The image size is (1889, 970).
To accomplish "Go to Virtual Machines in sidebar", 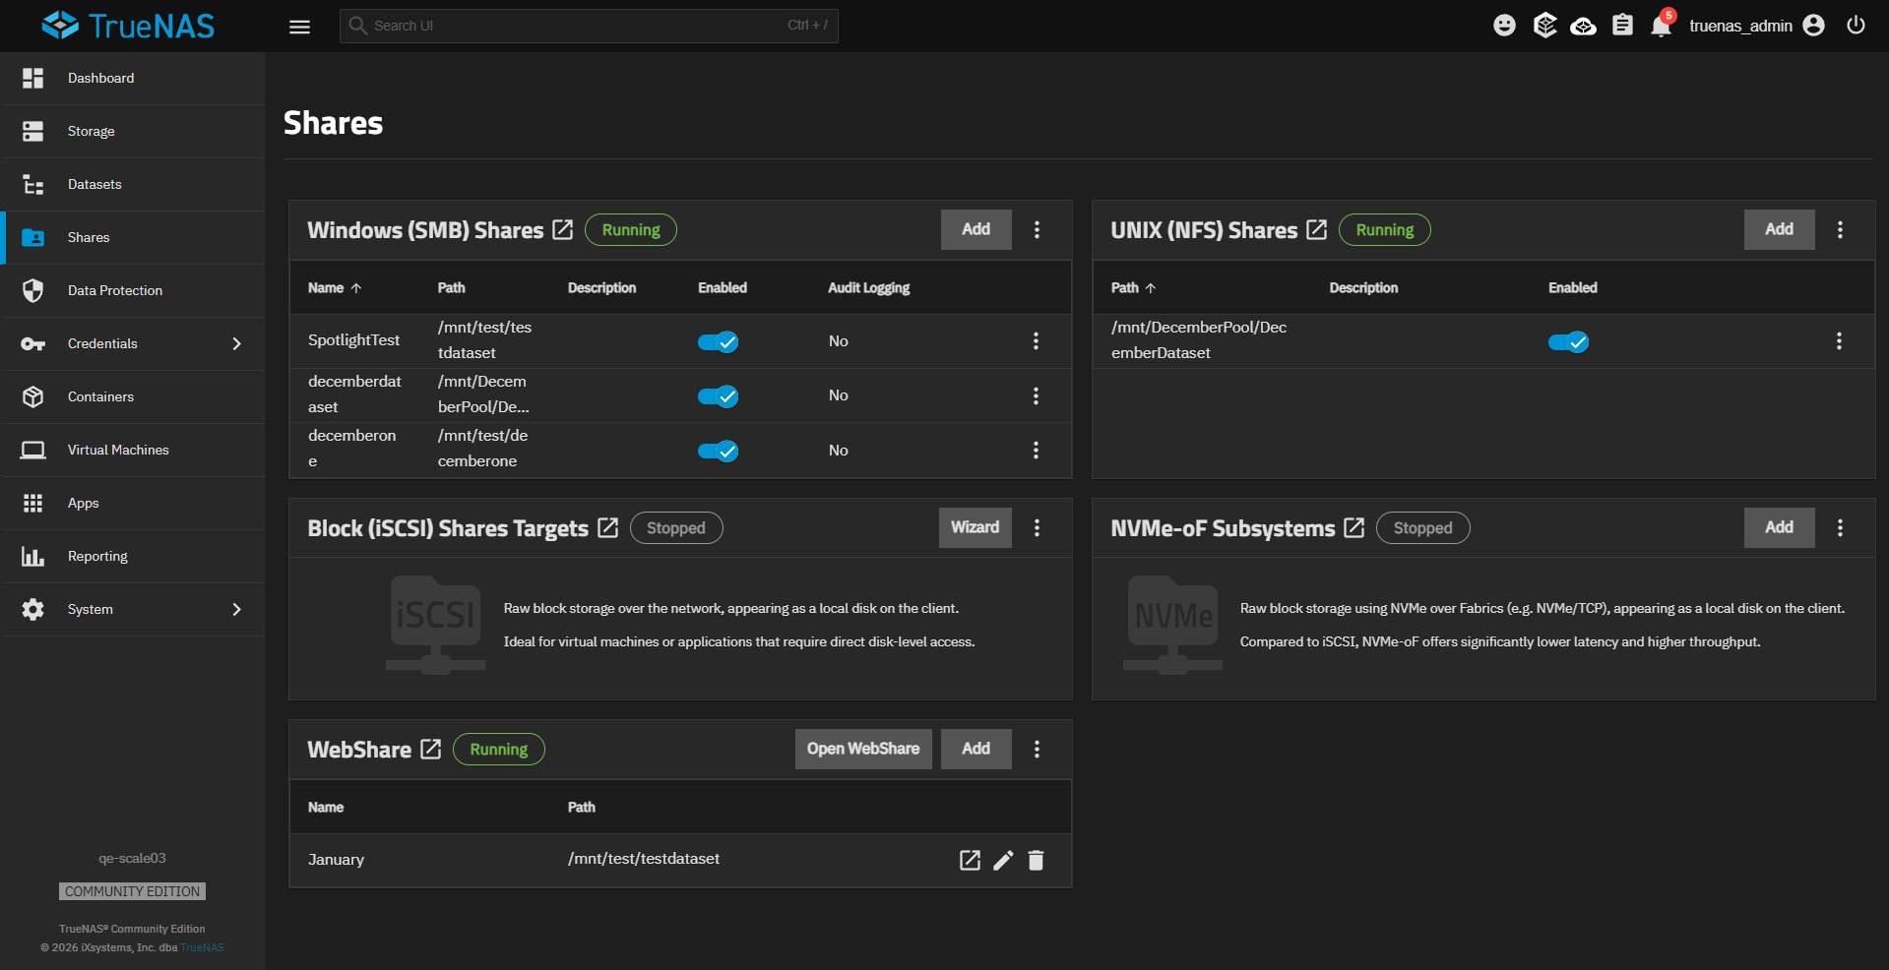I will pyautogui.click(x=133, y=450).
